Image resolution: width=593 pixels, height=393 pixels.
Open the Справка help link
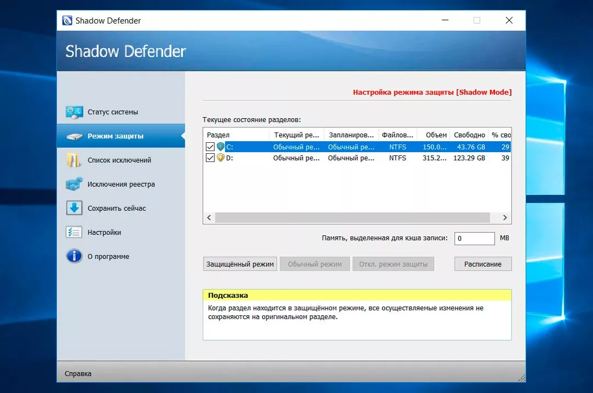coord(78,374)
